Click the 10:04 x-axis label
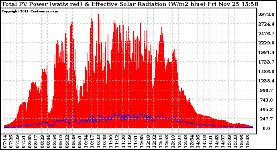277x150 pixels. [86, 141]
